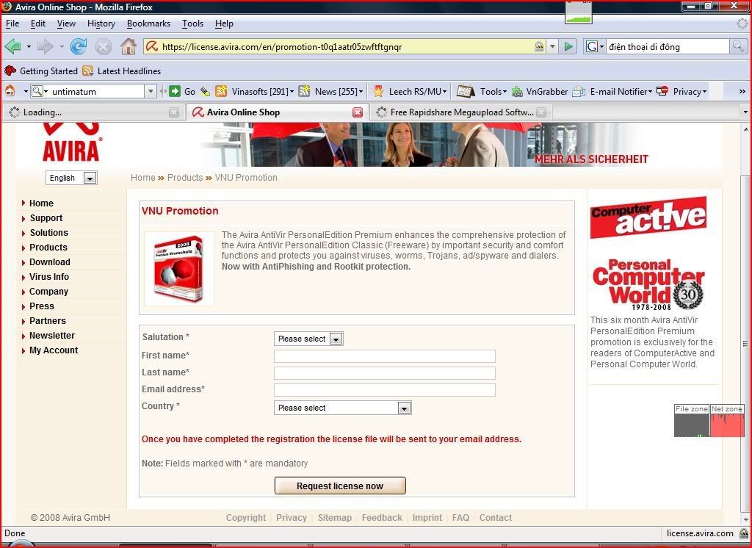Open the Salutation dropdown
Screen dimensions: 752x548
(308, 339)
